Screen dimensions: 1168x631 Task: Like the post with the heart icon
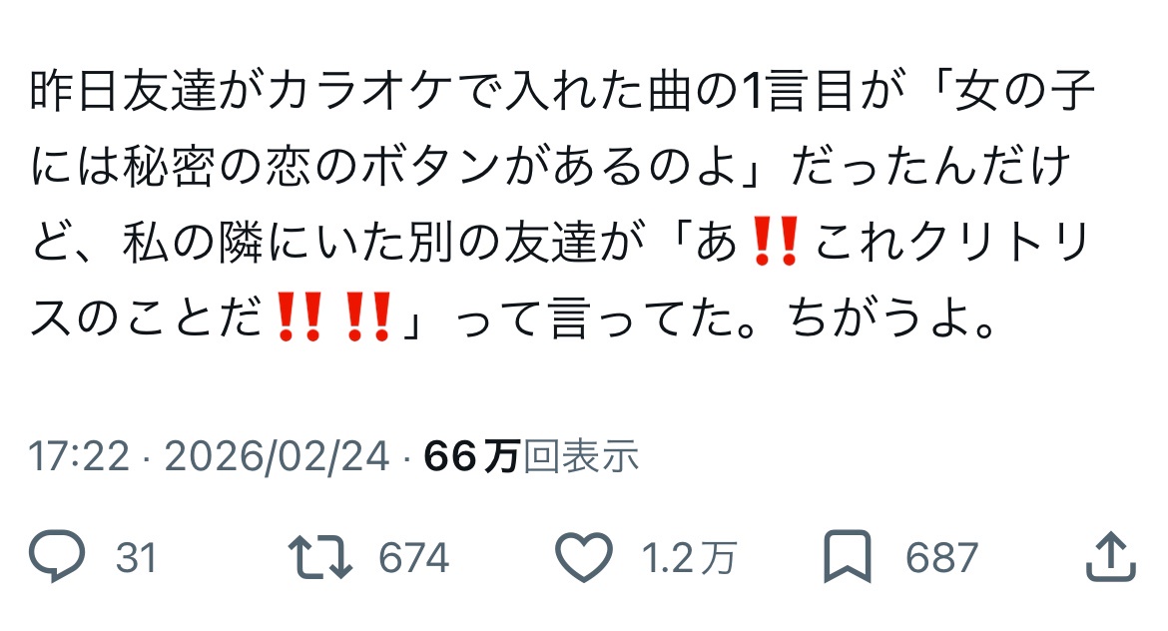(x=584, y=556)
